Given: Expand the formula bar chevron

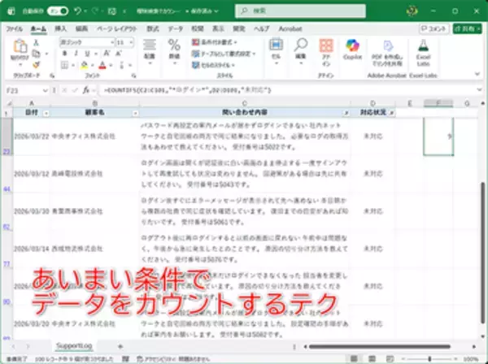Looking at the screenshot, I should [x=479, y=90].
